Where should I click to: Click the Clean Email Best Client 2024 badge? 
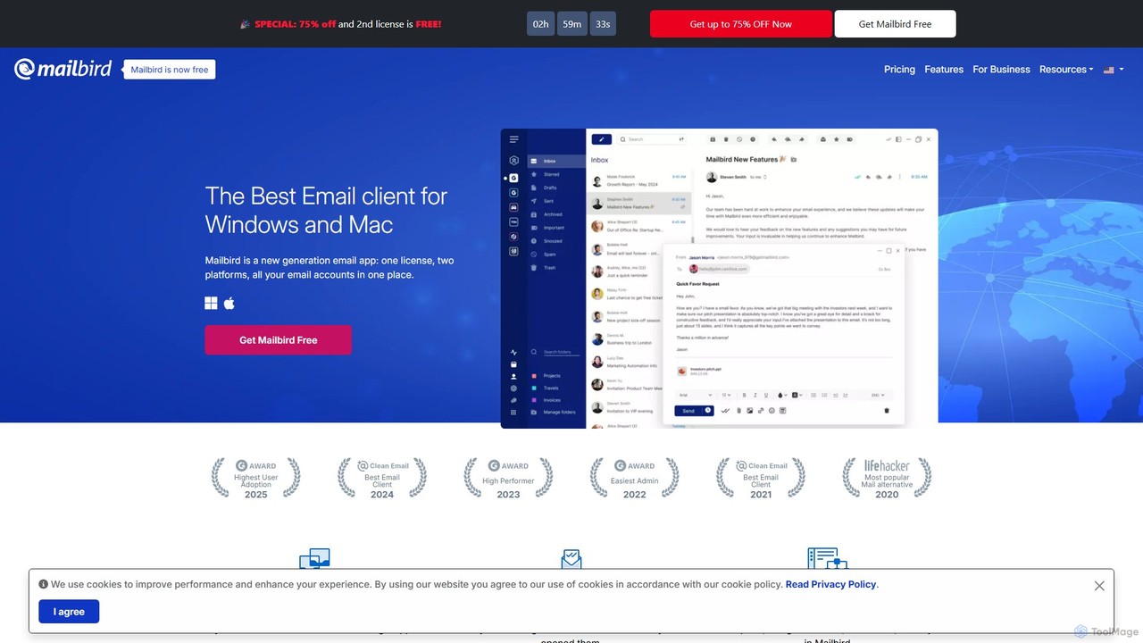381,478
